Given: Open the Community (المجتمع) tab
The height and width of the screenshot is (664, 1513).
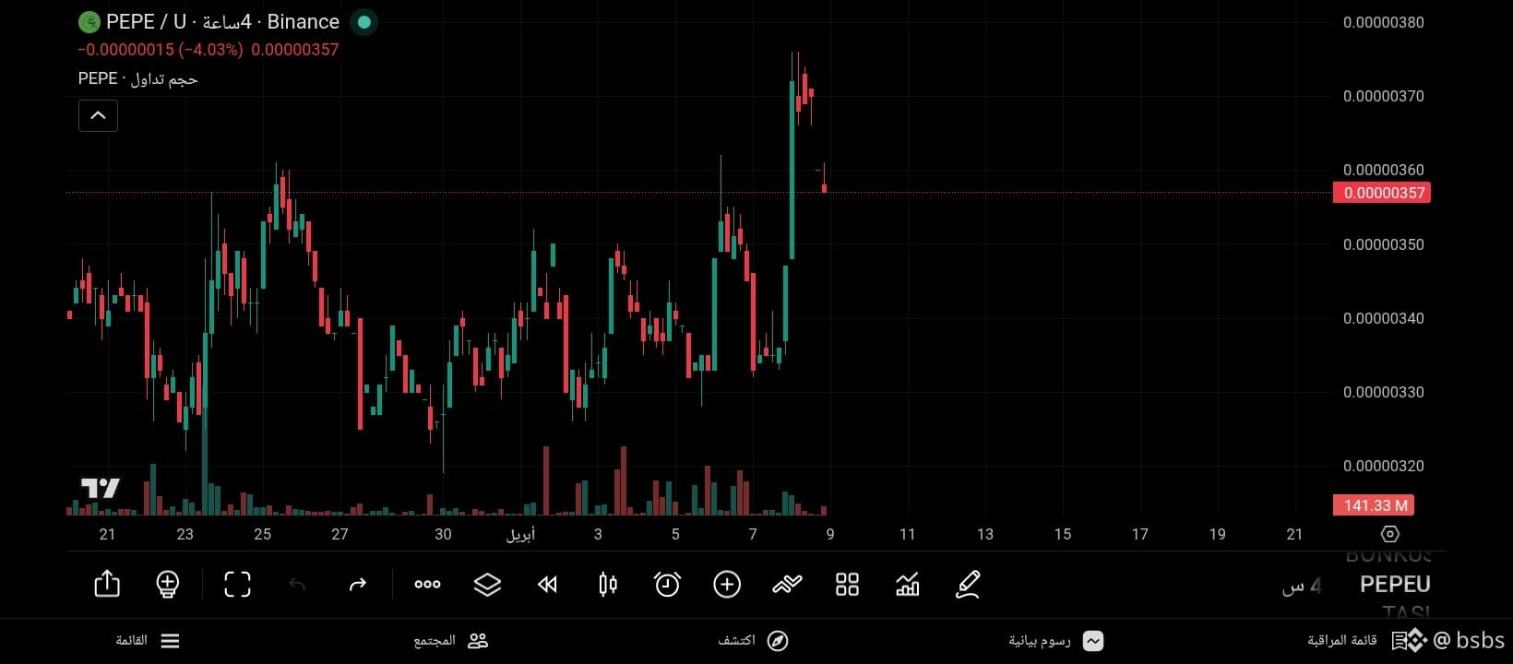Looking at the screenshot, I should pyautogui.click(x=451, y=641).
